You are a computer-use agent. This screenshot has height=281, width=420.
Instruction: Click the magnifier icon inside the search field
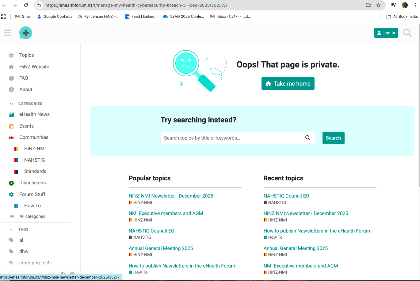[x=308, y=138]
